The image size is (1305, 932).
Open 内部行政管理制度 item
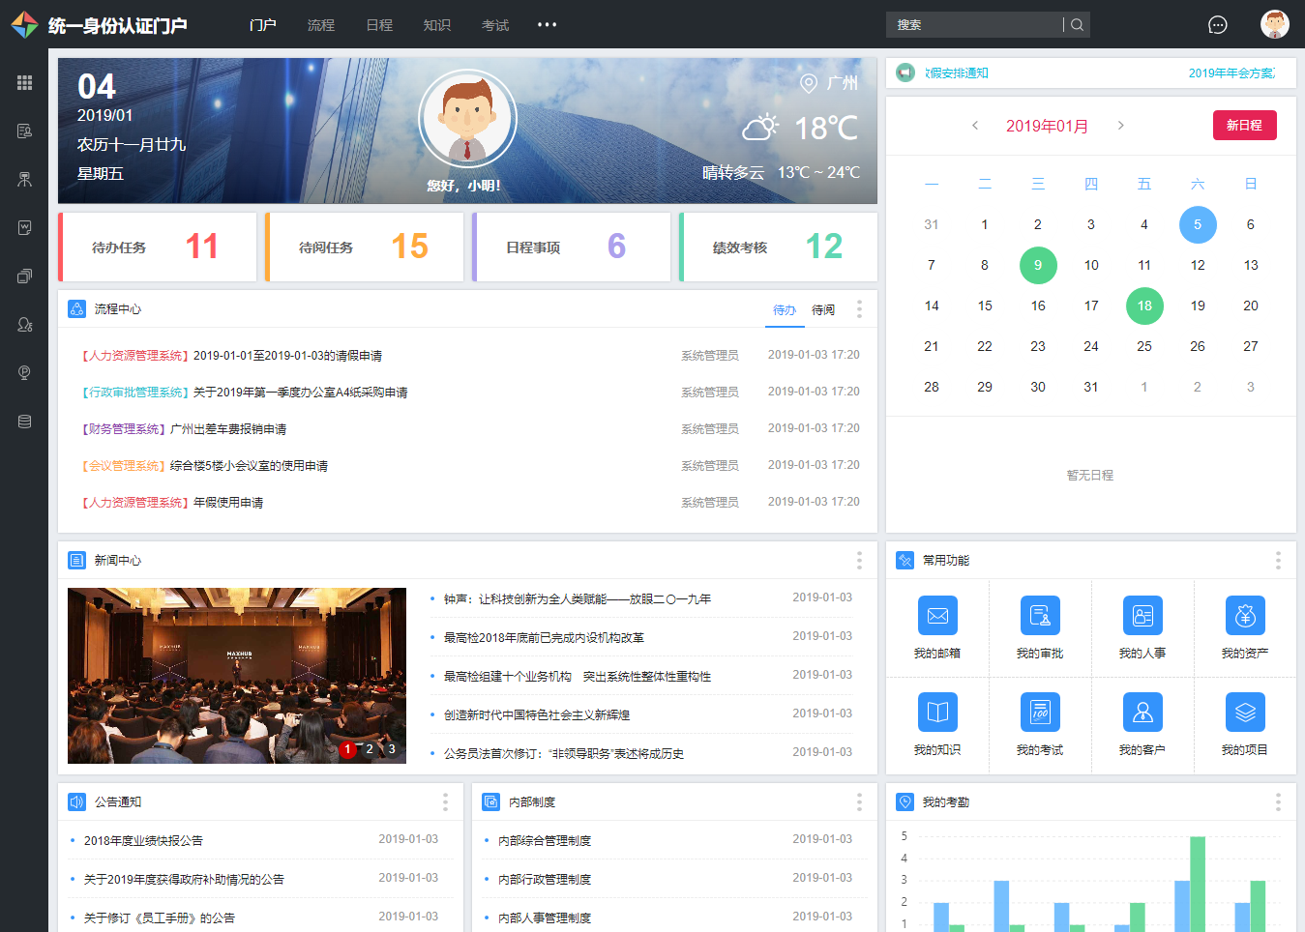(545, 880)
